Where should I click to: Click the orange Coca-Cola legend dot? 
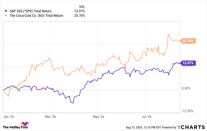pyautogui.click(x=6, y=16)
